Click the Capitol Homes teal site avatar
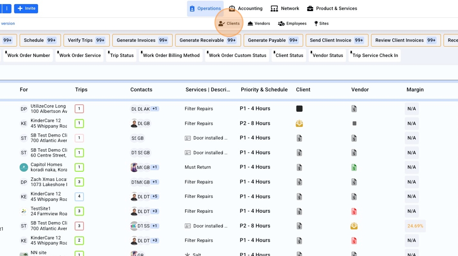The height and width of the screenshot is (256, 458). pyautogui.click(x=24, y=167)
